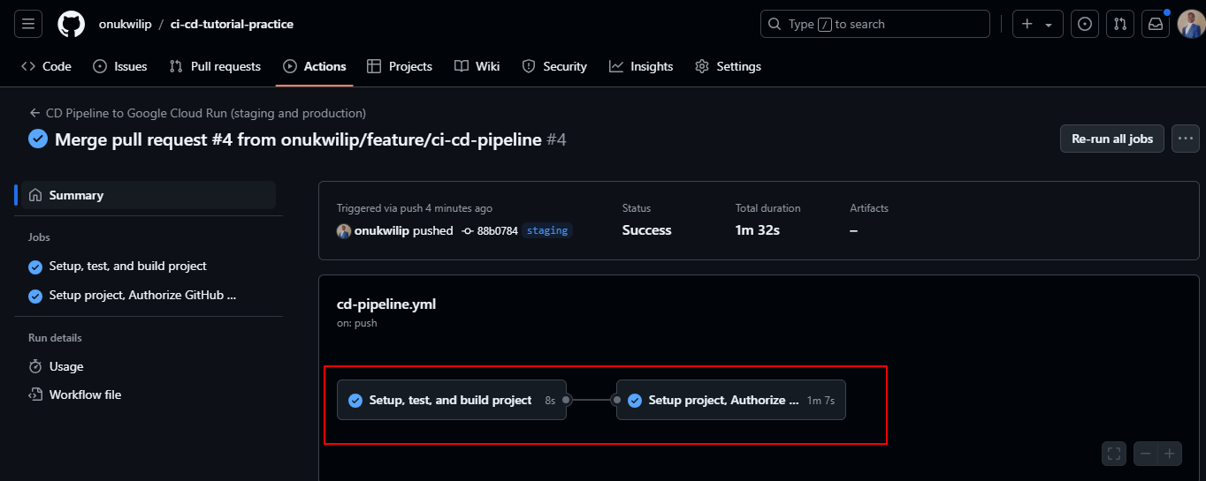Open the three-dot run options menu
The image size is (1206, 481).
click(x=1186, y=139)
